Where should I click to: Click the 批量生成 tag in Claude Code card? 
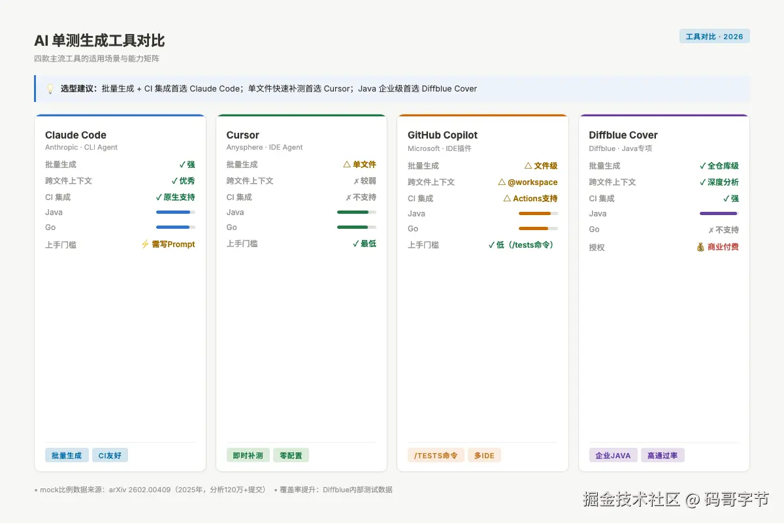(x=67, y=456)
